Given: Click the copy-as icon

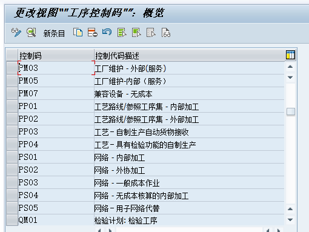Looking at the screenshot, I should click(78, 33).
